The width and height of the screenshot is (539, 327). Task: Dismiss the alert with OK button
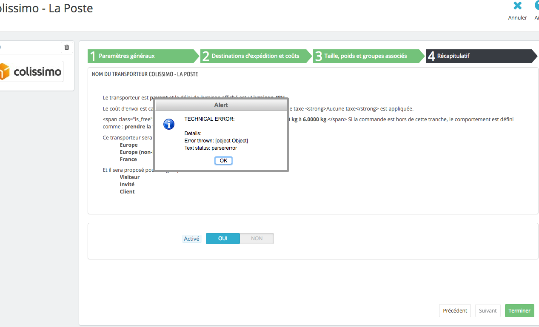pyautogui.click(x=223, y=160)
